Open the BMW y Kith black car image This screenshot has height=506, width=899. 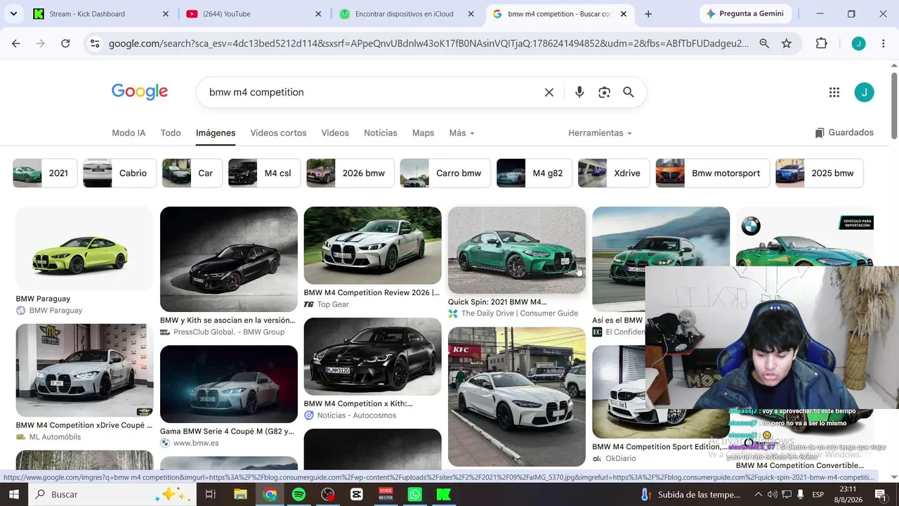[229, 259]
